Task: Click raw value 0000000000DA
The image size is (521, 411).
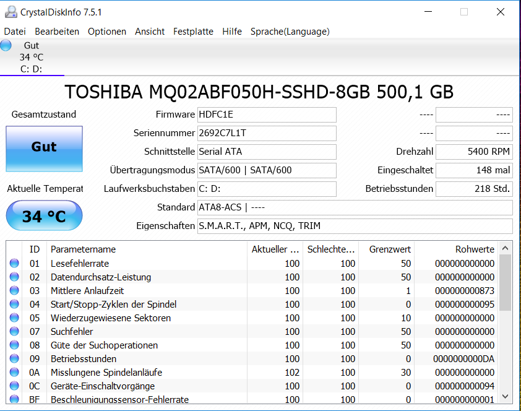Action: [x=463, y=359]
